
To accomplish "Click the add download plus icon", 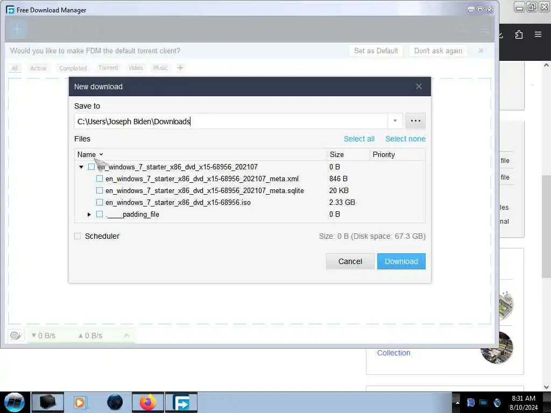I will click(x=17, y=30).
